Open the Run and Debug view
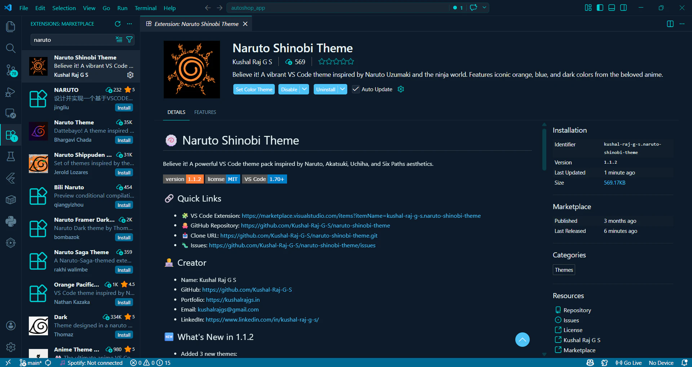Screen dimensions: 692x367 pos(11,92)
